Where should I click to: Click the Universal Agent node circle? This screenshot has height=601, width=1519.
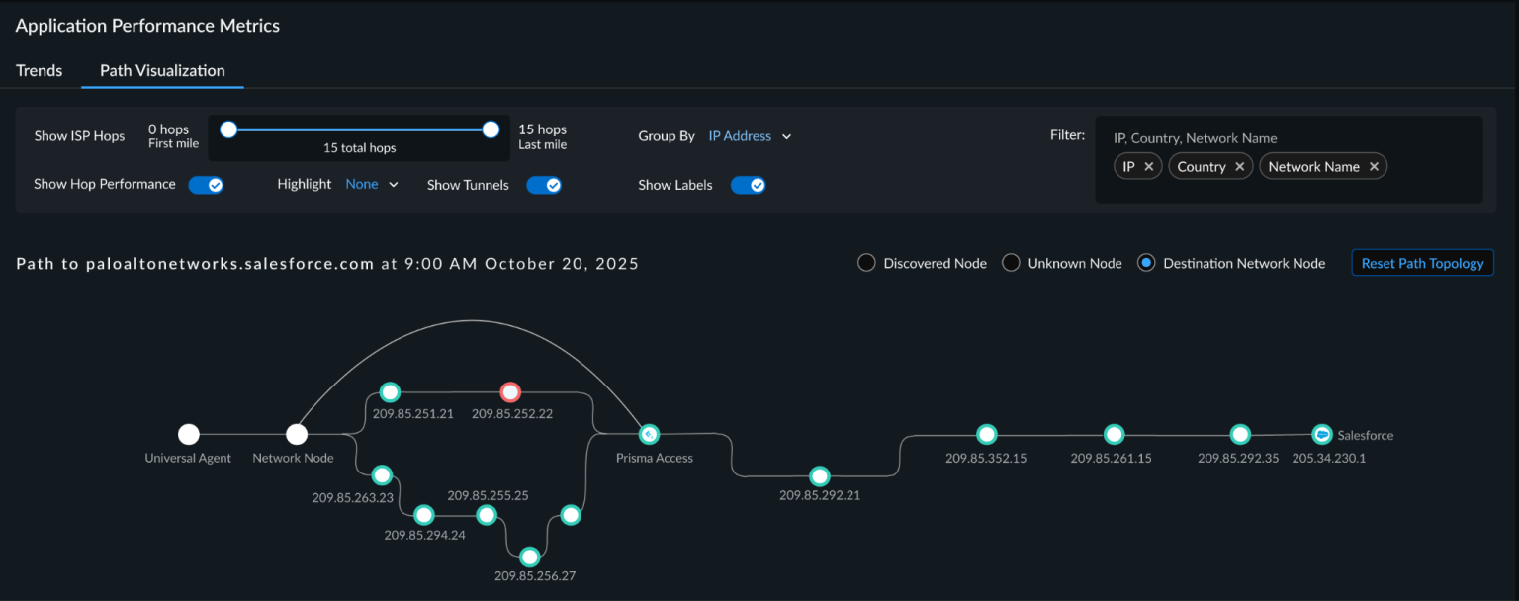[188, 434]
